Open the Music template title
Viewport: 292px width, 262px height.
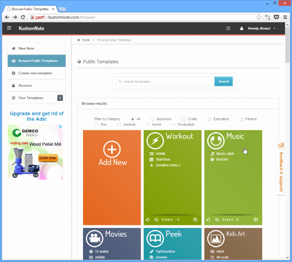click(x=235, y=136)
